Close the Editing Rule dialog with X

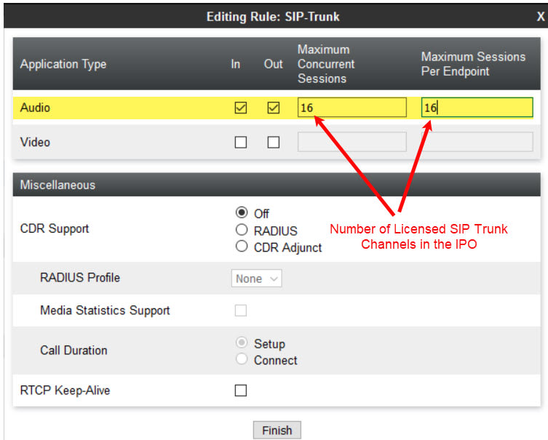[540, 17]
